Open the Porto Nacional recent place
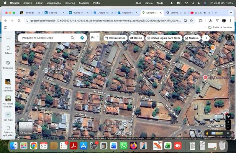Image resolution: width=236 pixels, height=153 pixels. [x=8, y=85]
